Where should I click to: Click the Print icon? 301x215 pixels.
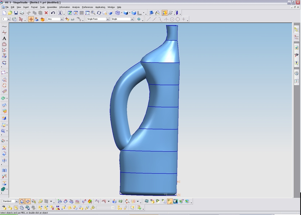[22, 13]
